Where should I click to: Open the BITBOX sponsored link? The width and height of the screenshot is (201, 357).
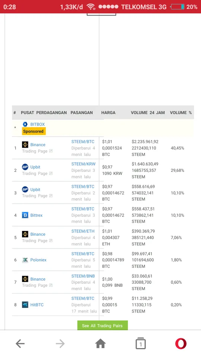(x=38, y=124)
